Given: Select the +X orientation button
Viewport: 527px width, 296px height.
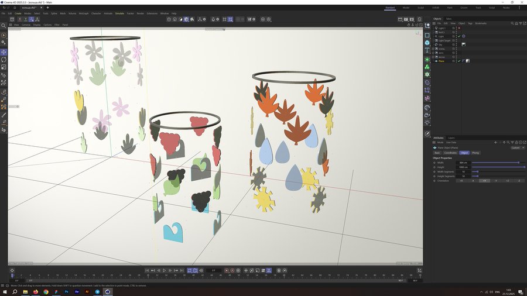Looking at the screenshot, I should click(462, 181).
